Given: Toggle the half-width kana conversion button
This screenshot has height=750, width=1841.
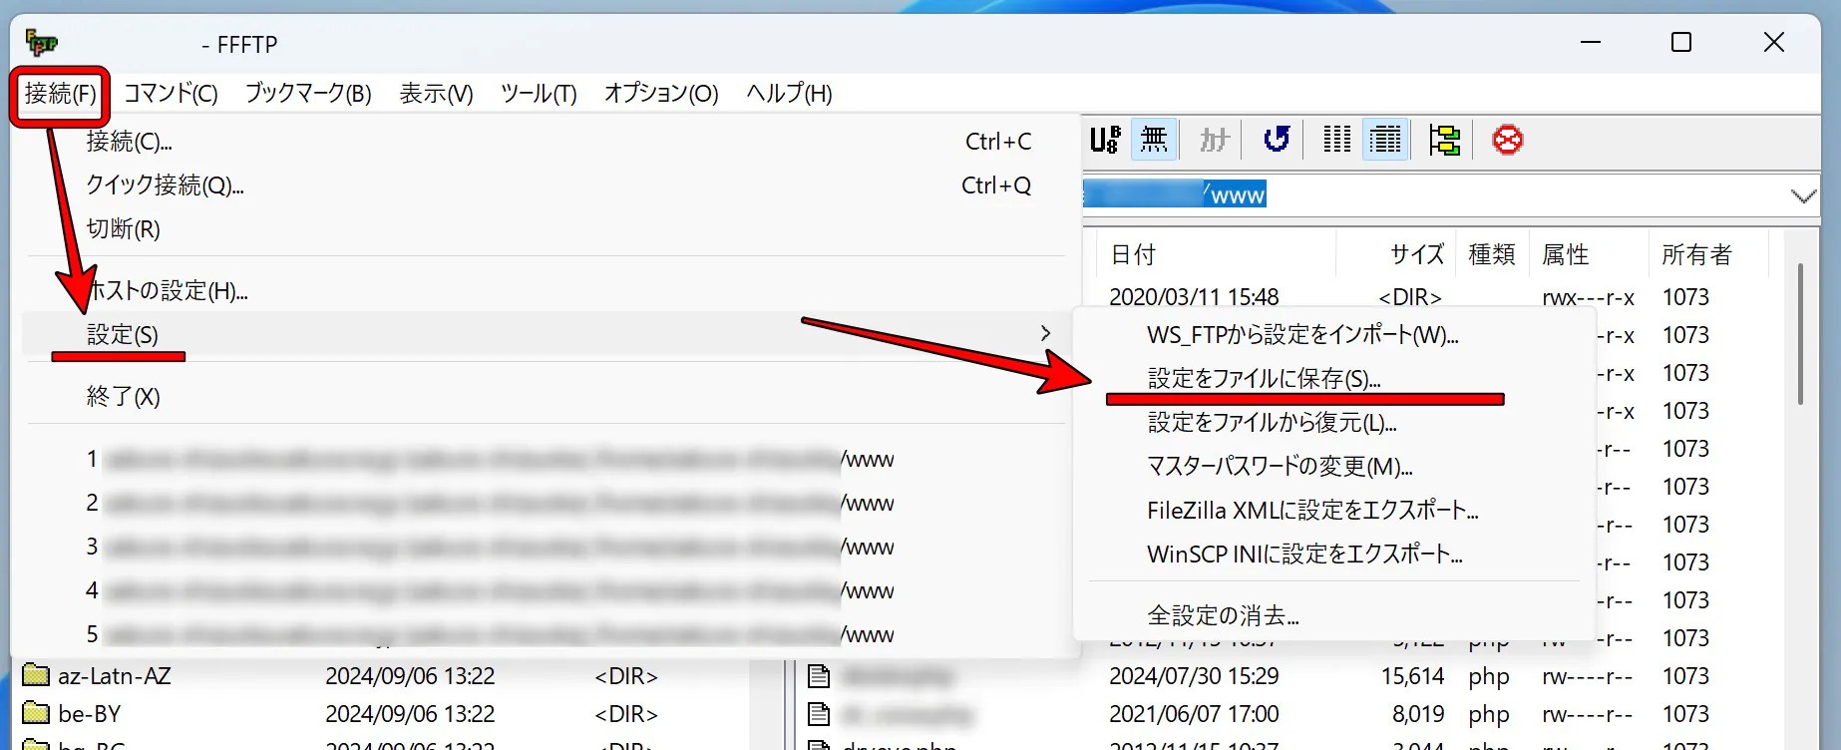Looking at the screenshot, I should pyautogui.click(x=1214, y=141).
